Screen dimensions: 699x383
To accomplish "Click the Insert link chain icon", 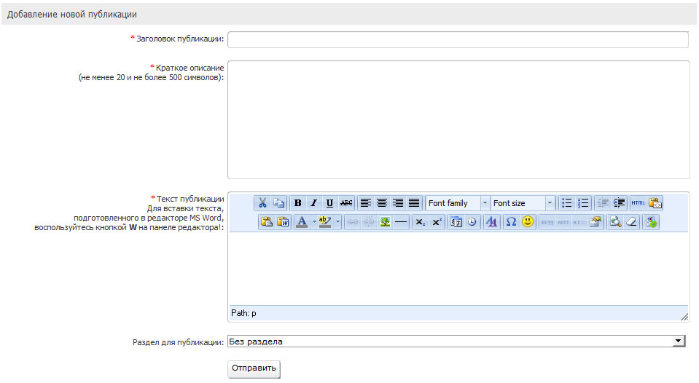I will (353, 222).
